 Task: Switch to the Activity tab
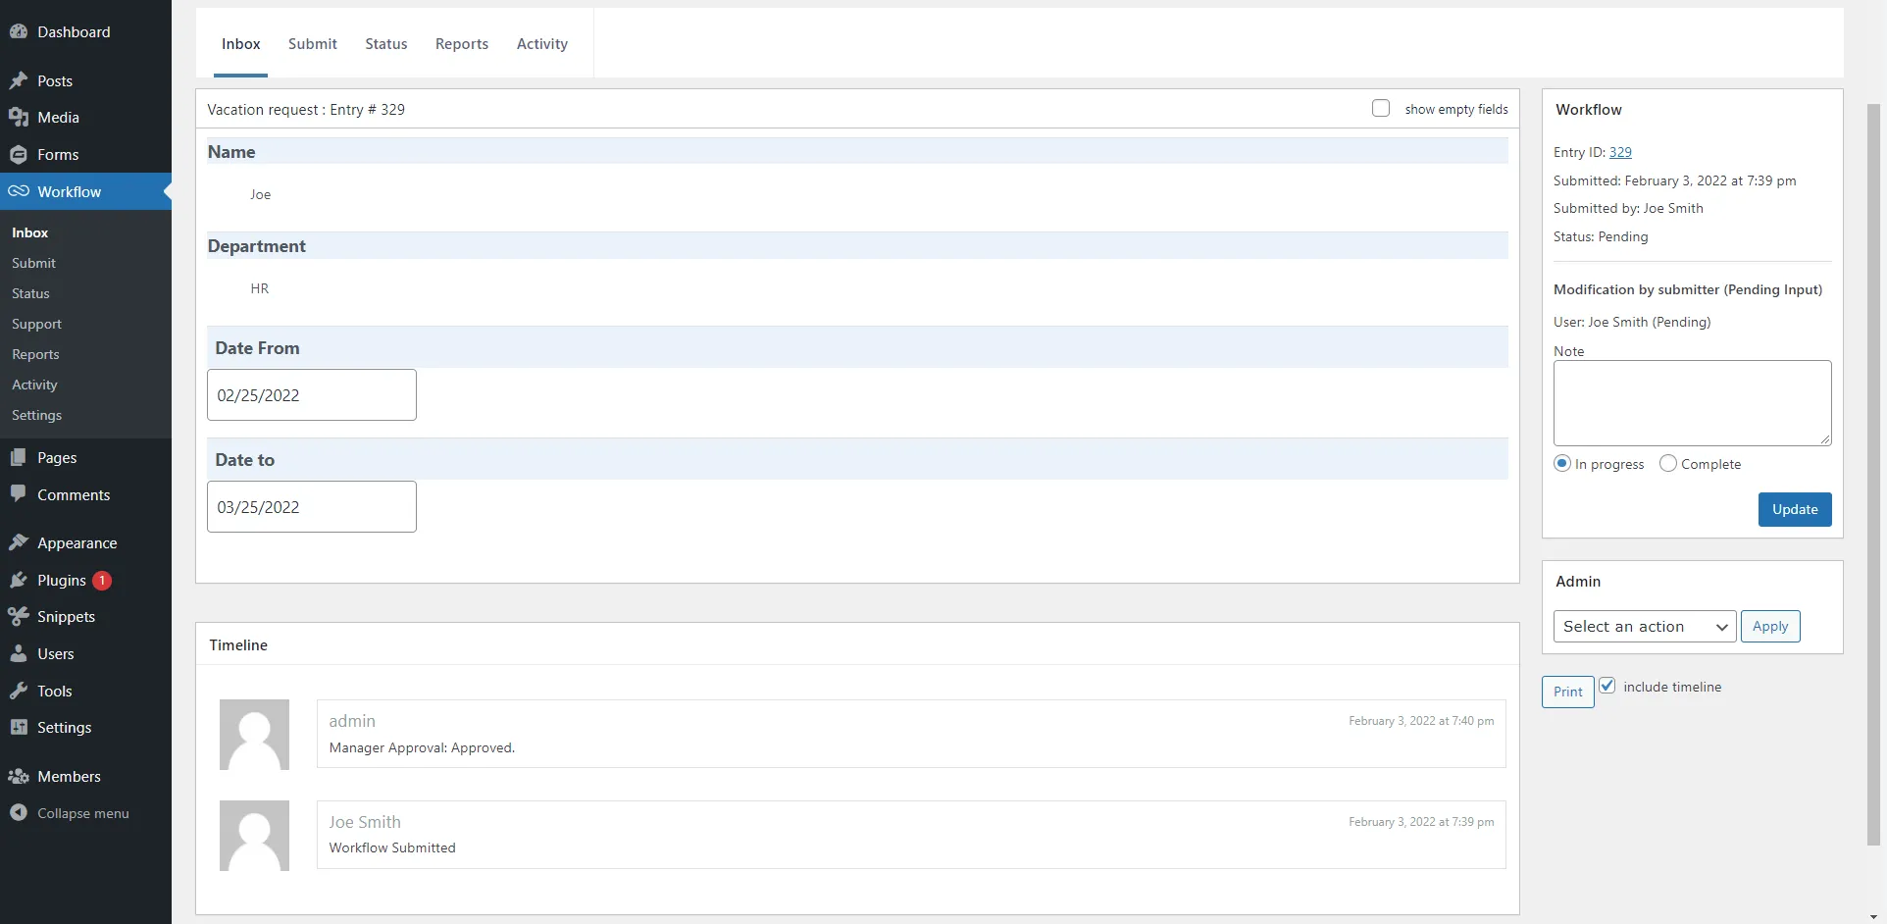coord(542,44)
